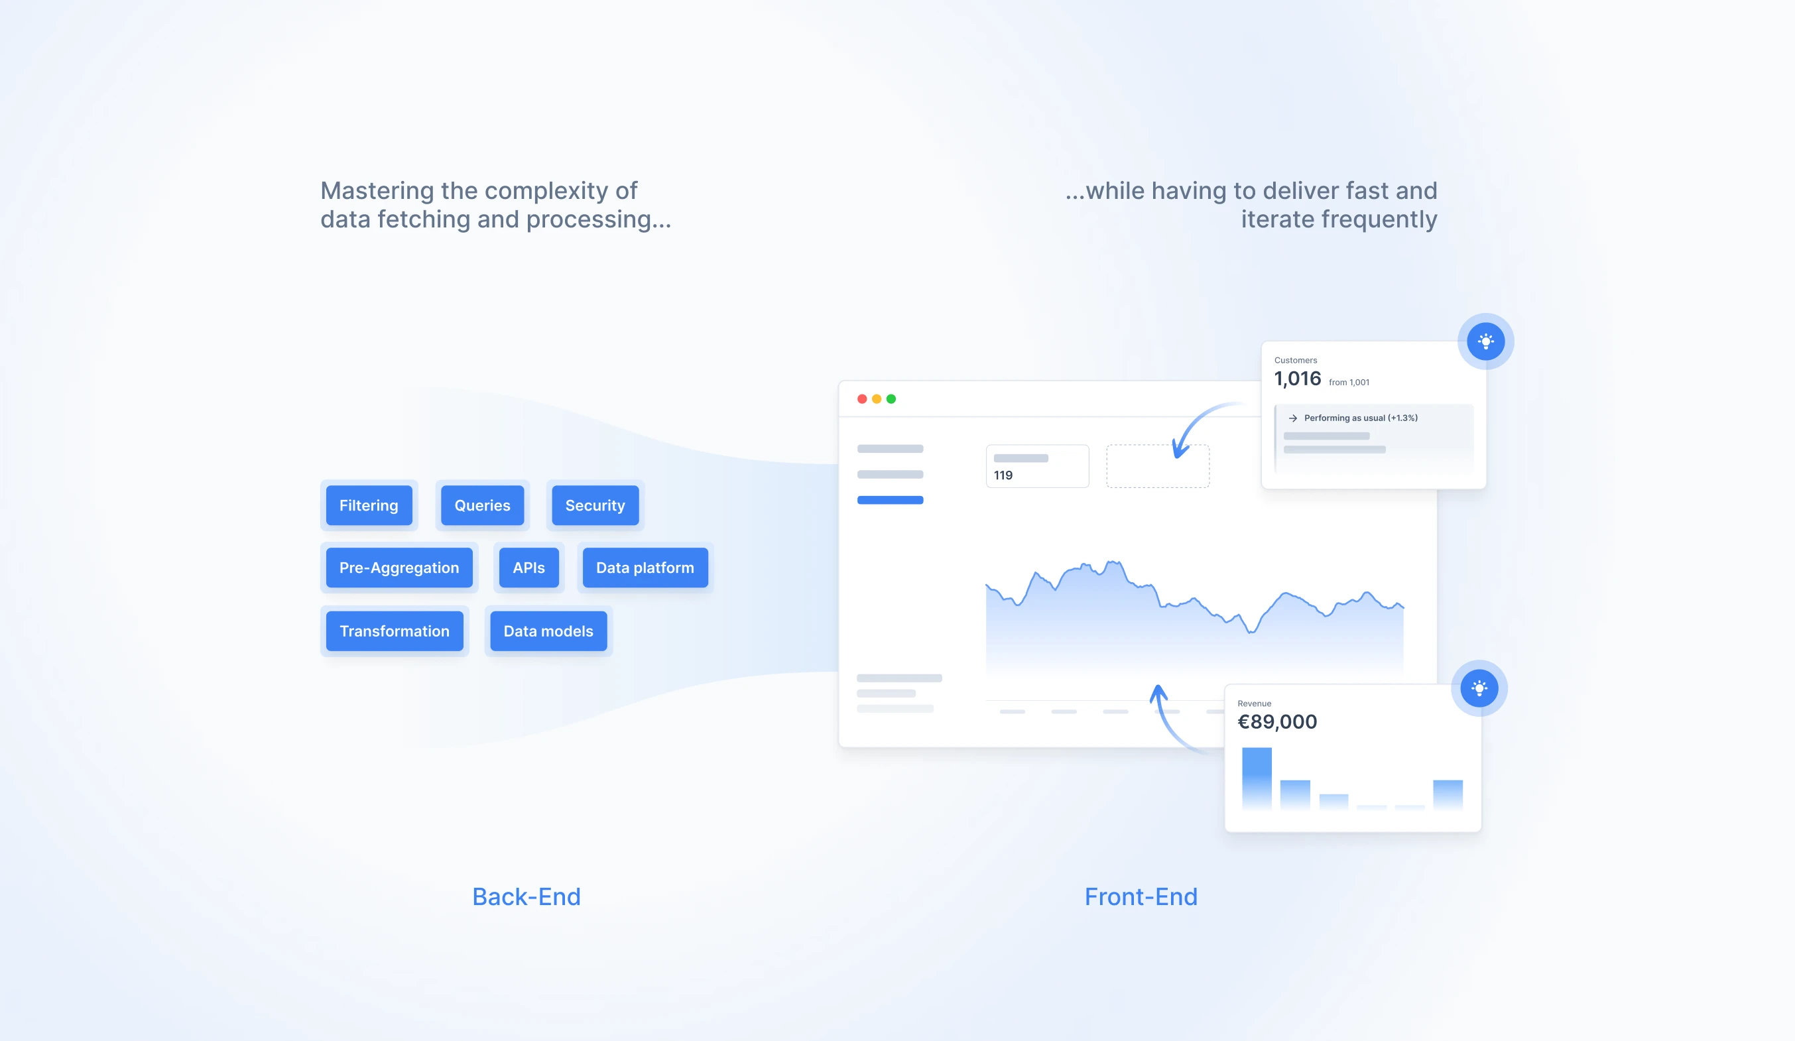Click the bottom lightbulb icon
The image size is (1795, 1041).
[x=1478, y=688]
